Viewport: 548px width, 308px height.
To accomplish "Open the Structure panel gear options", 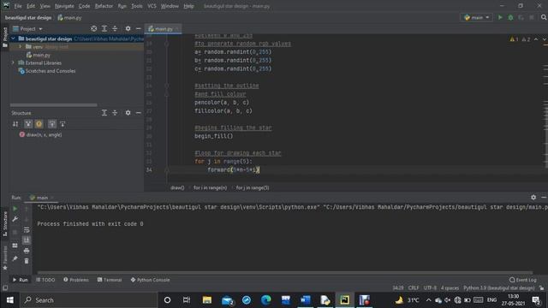I will pyautogui.click(x=128, y=113).
